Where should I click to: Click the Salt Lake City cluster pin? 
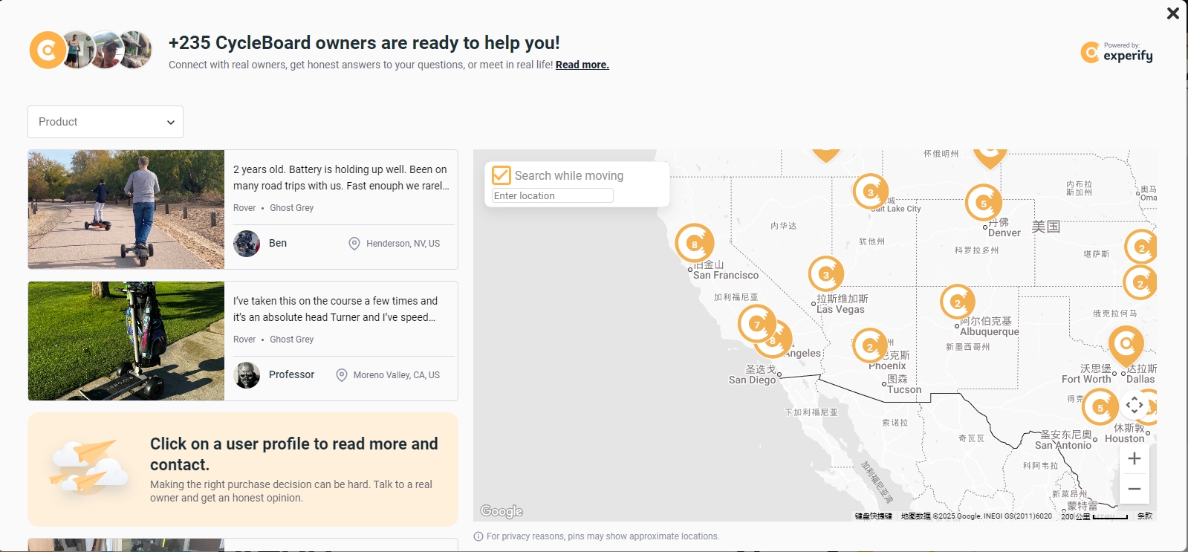pyautogui.click(x=871, y=192)
